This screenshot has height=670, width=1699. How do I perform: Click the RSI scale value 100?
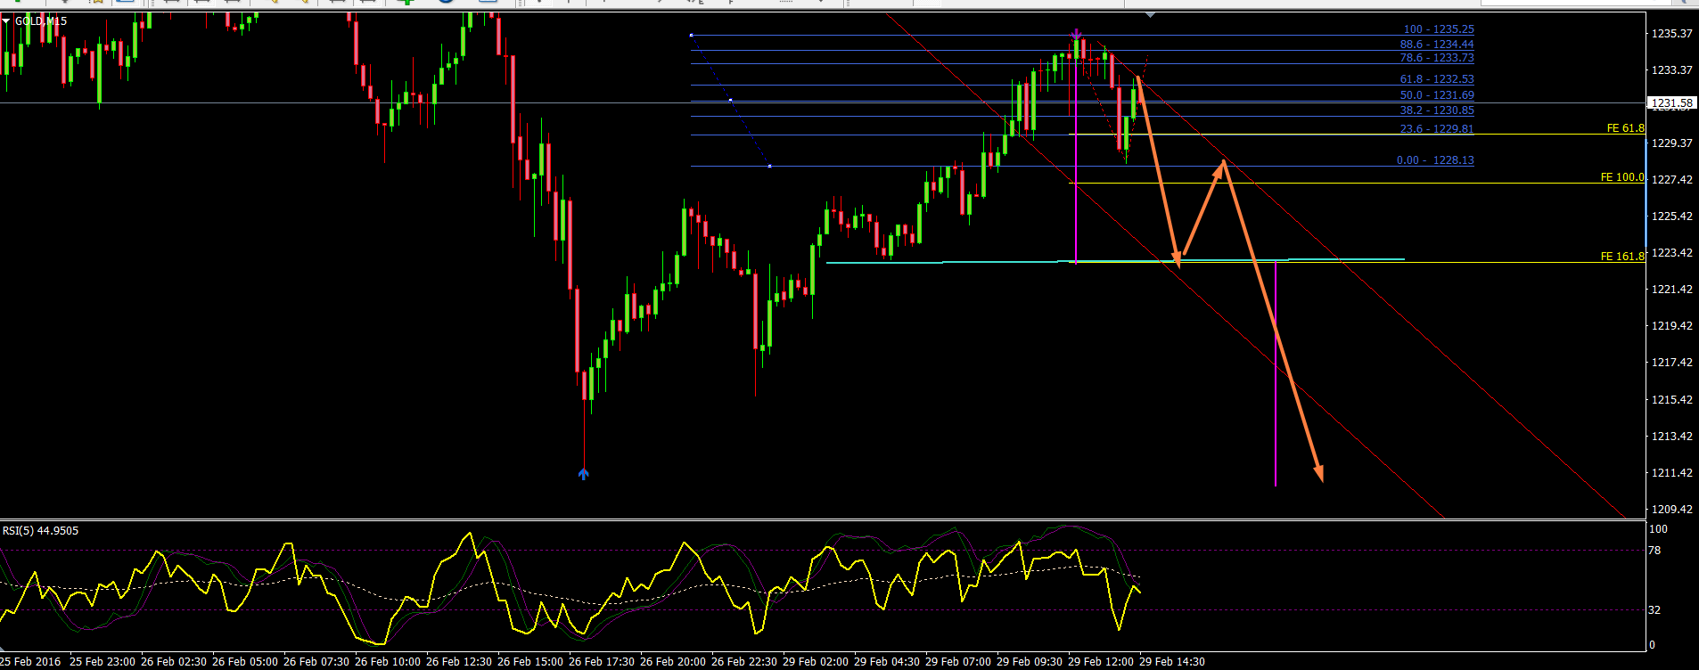(x=1658, y=529)
